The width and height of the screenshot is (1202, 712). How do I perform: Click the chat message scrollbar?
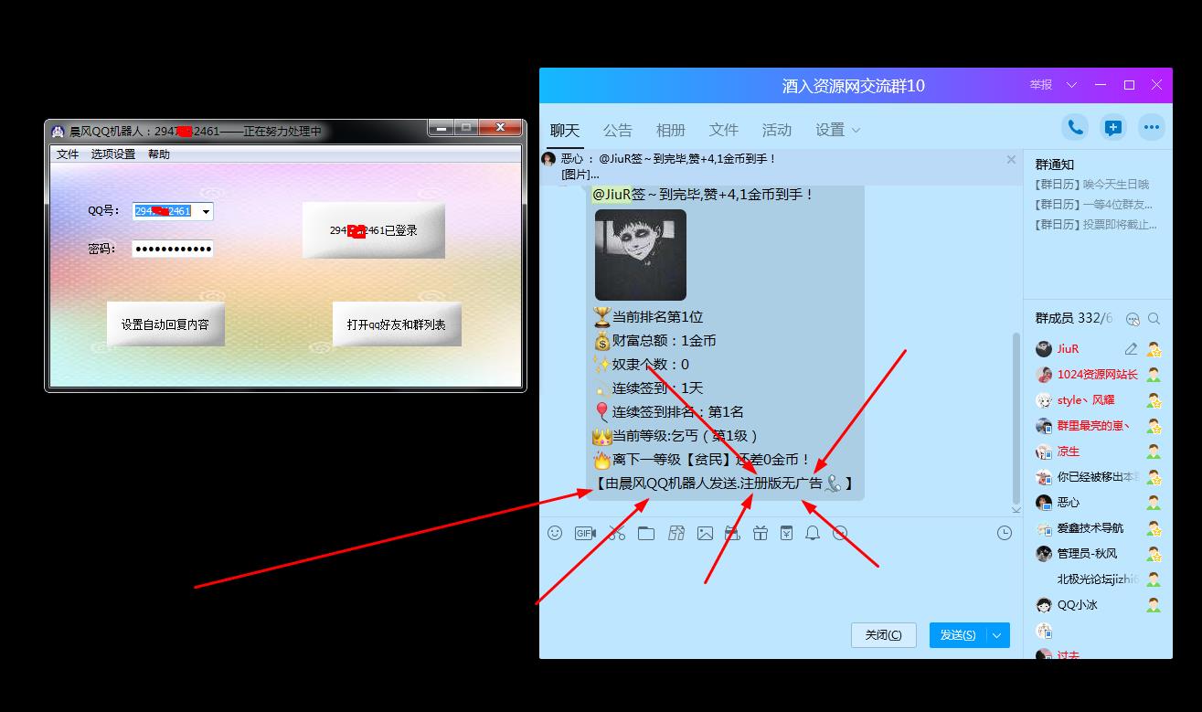pos(1016,418)
